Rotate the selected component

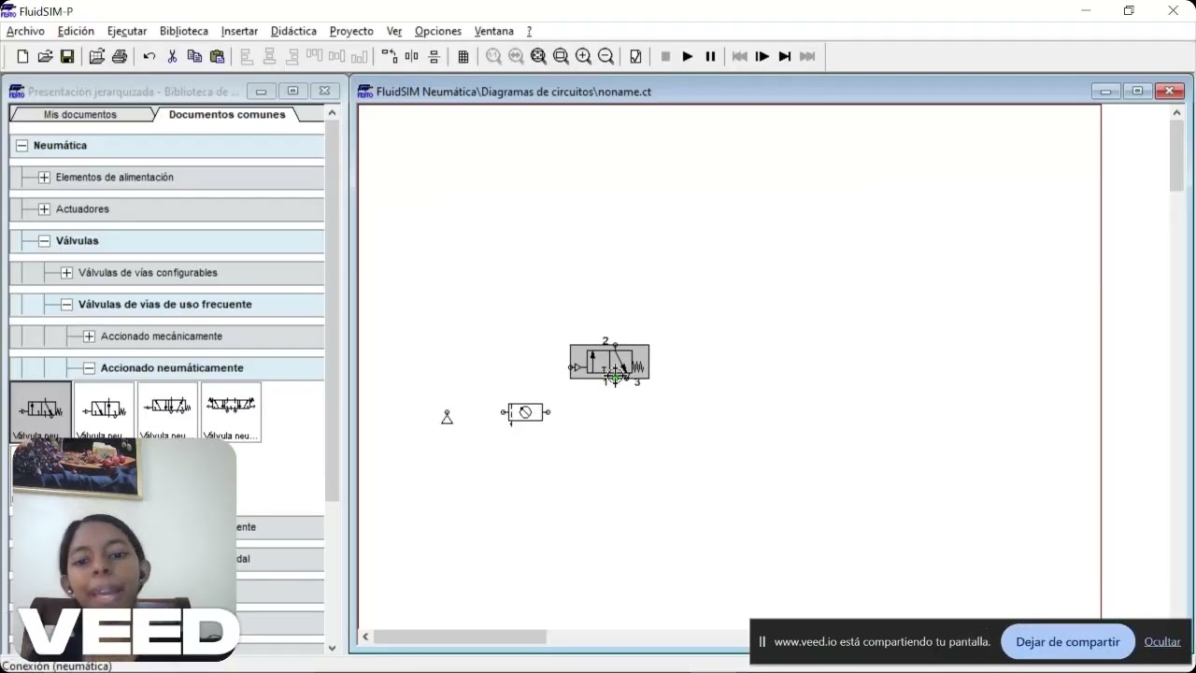389,56
